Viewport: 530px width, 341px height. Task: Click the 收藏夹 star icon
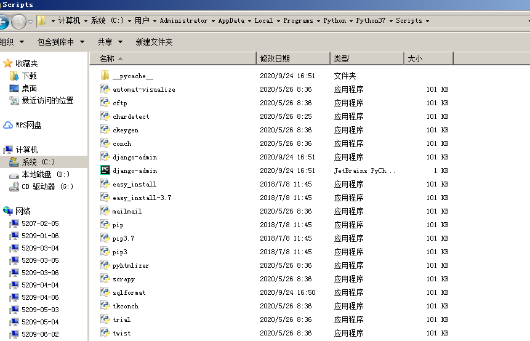8,63
